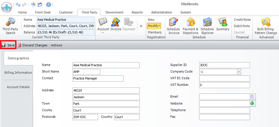
Task: Click the email icon beside Email field
Action: [252, 97]
